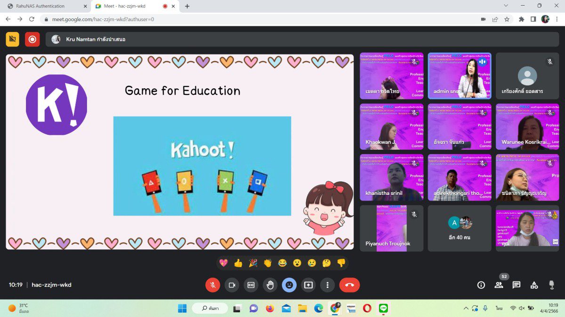Click the taskbar search box
This screenshot has height=317, width=565.
pyautogui.click(x=210, y=309)
